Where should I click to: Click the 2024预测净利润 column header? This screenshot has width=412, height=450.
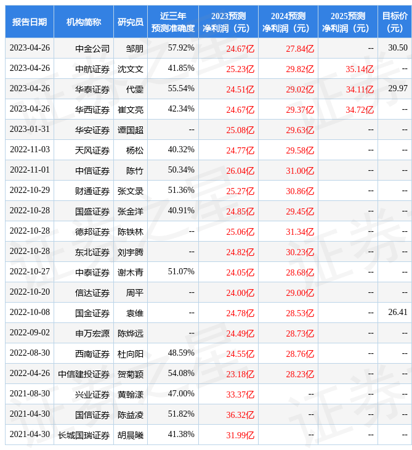pos(288,22)
